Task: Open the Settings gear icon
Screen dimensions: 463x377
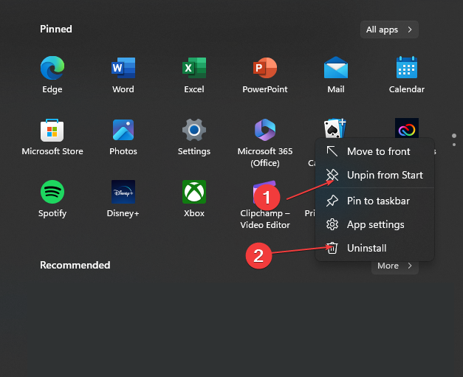Action: [193, 131]
